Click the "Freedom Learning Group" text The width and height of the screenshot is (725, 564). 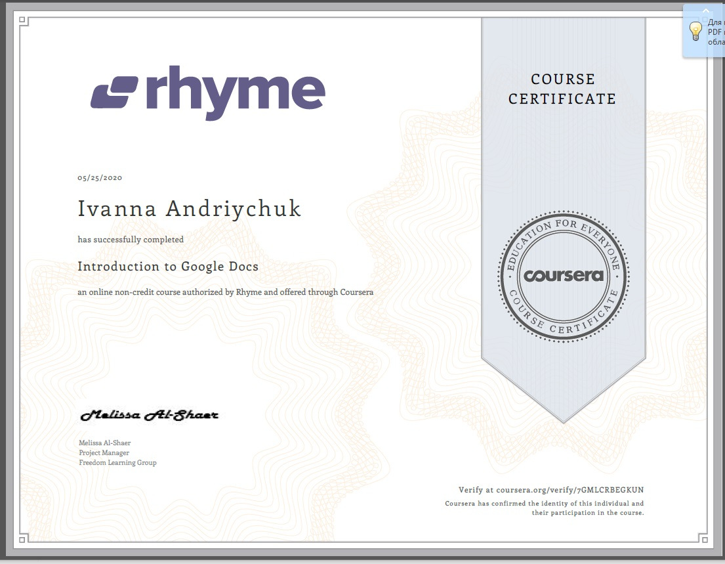117,463
